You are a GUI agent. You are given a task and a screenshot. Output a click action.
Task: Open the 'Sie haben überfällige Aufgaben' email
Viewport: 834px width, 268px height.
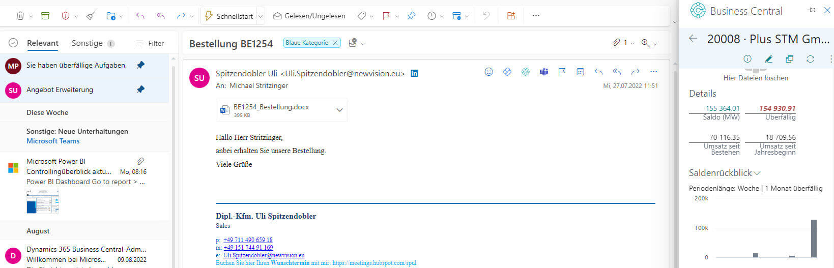click(84, 66)
